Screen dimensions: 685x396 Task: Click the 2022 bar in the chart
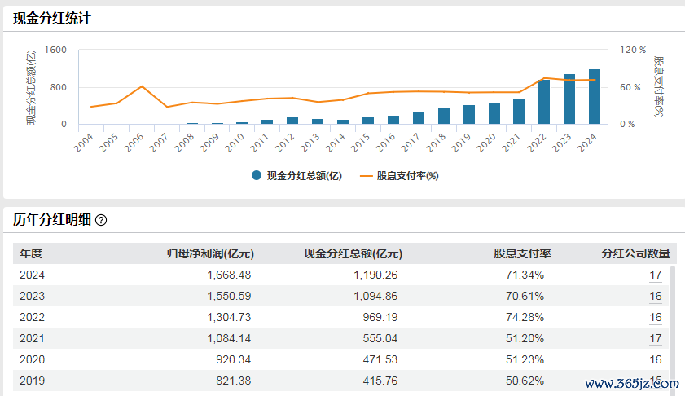[544, 103]
